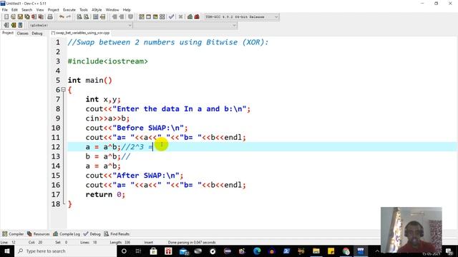
Task: Click the green Profile analysis icon
Action: [190, 17]
